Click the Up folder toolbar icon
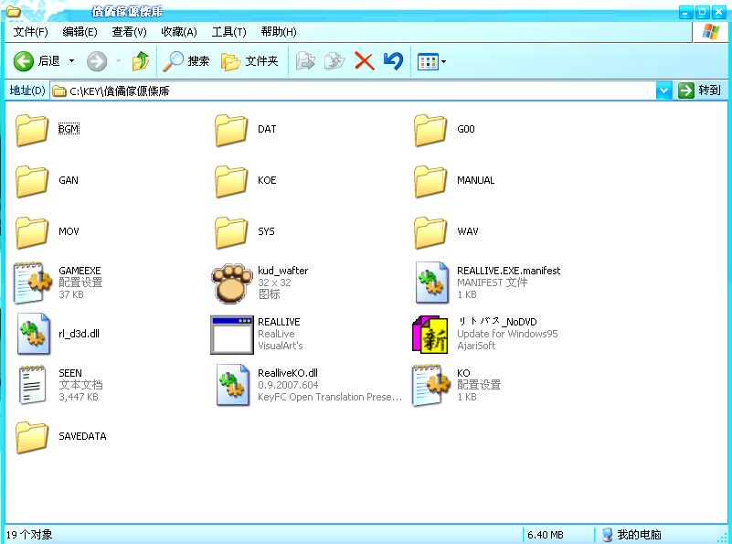Screen dimensions: 732x544 (x=140, y=61)
